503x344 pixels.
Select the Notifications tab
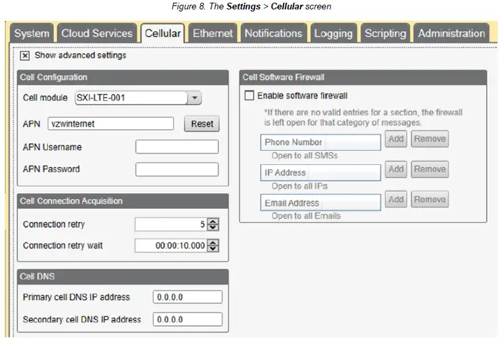pos(273,33)
